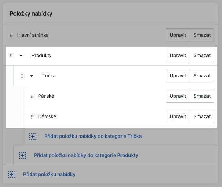Click plus icon next to Přidat položku nabídky
Screen dimensions: 222x187
click(x=11, y=174)
